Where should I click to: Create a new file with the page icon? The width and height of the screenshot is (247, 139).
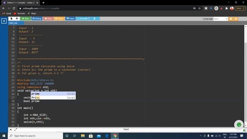click(12, 19)
